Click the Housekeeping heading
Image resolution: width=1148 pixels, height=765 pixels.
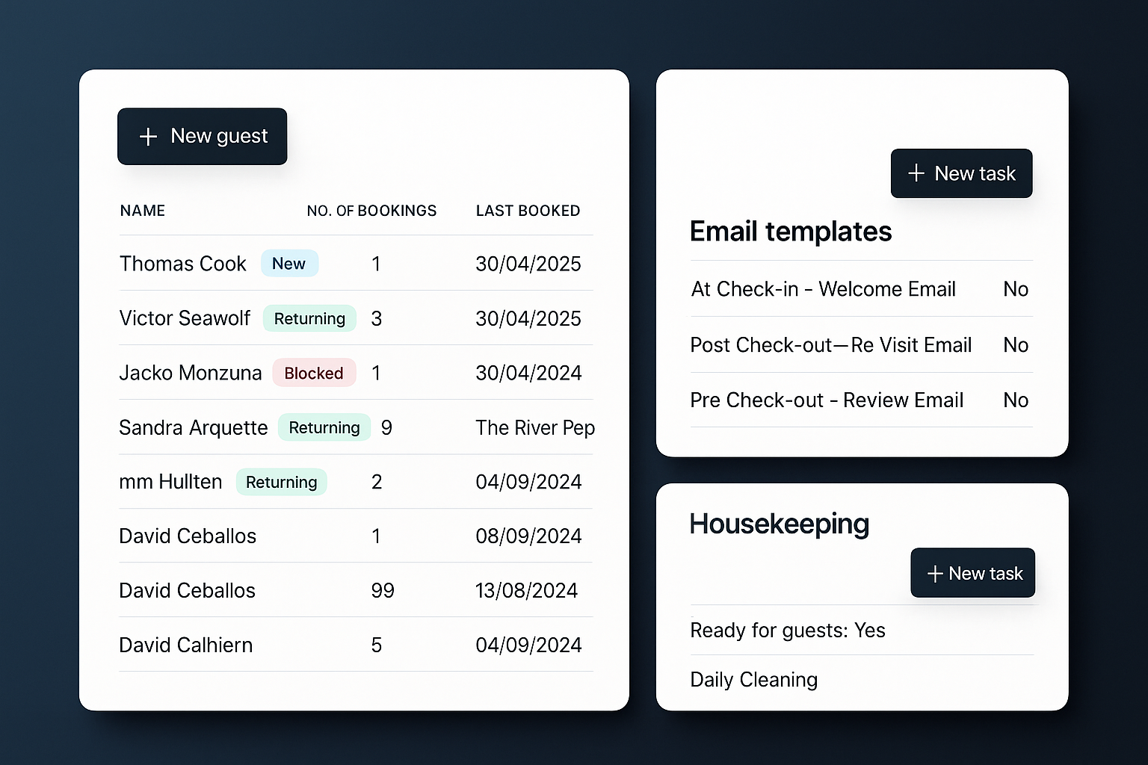[780, 524]
